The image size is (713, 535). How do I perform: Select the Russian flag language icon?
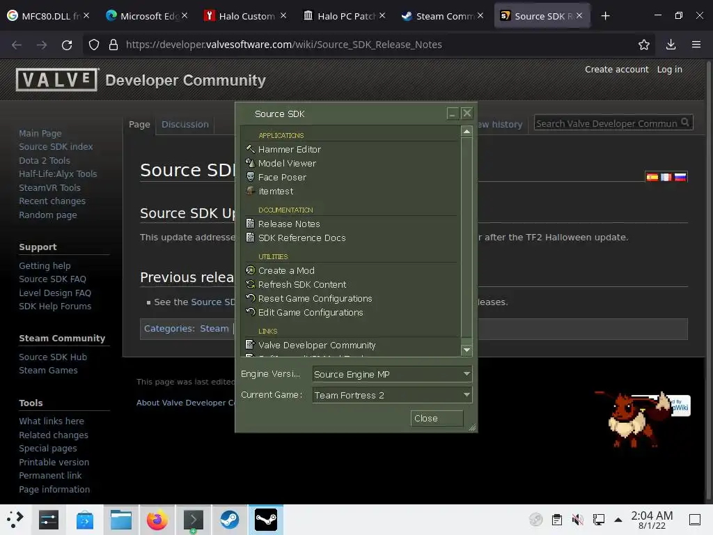coord(680,177)
